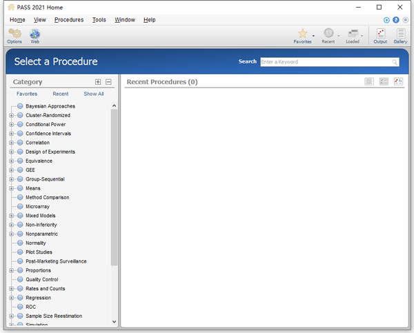
Task: Open the Favorites toolbar dropdown arrow
Action: [313, 35]
